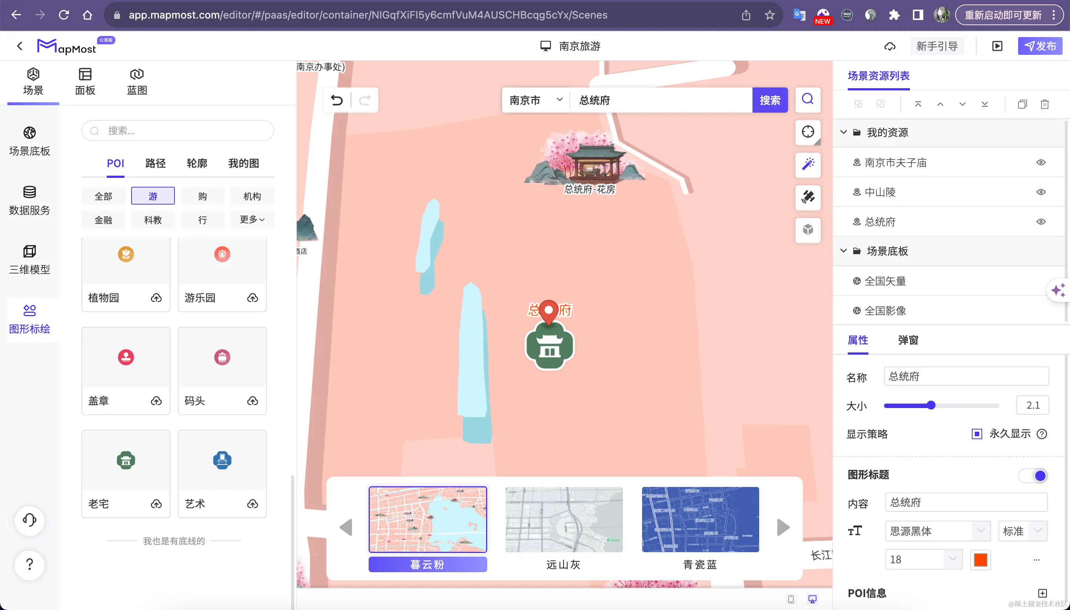This screenshot has width=1070, height=610.
Task: Upload the 老宅 POI icon
Action: 156,504
